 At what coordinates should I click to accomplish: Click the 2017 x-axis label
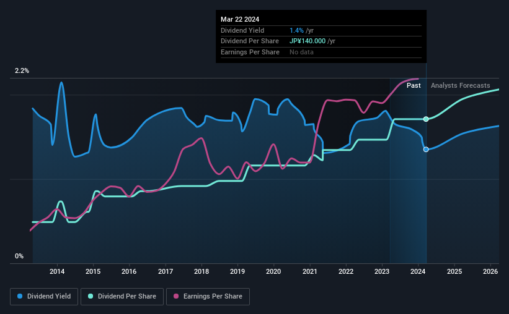166,271
